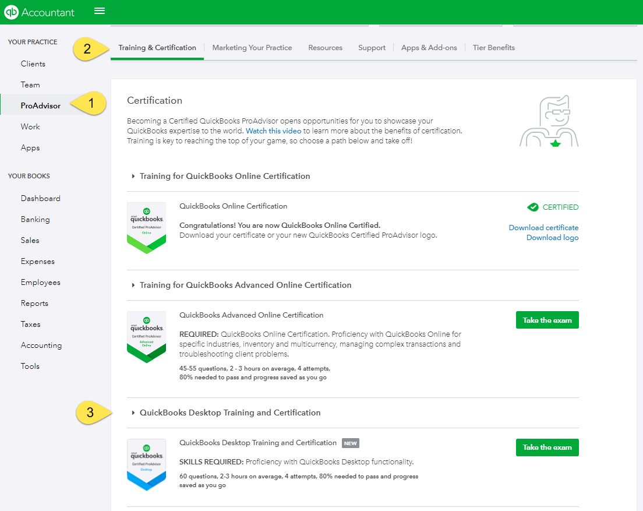
Task: Open Apps in the sidebar
Action: 30,147
